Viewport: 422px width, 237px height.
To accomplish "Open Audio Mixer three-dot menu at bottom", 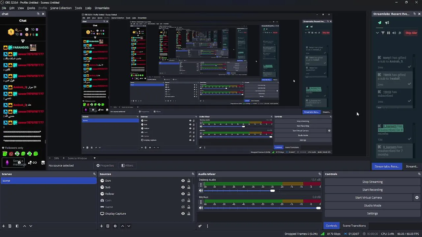I will pos(207,226).
